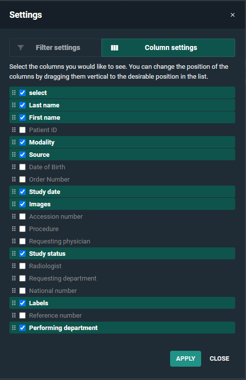Open the Column settings tab
The image size is (246, 380).
coord(168,47)
